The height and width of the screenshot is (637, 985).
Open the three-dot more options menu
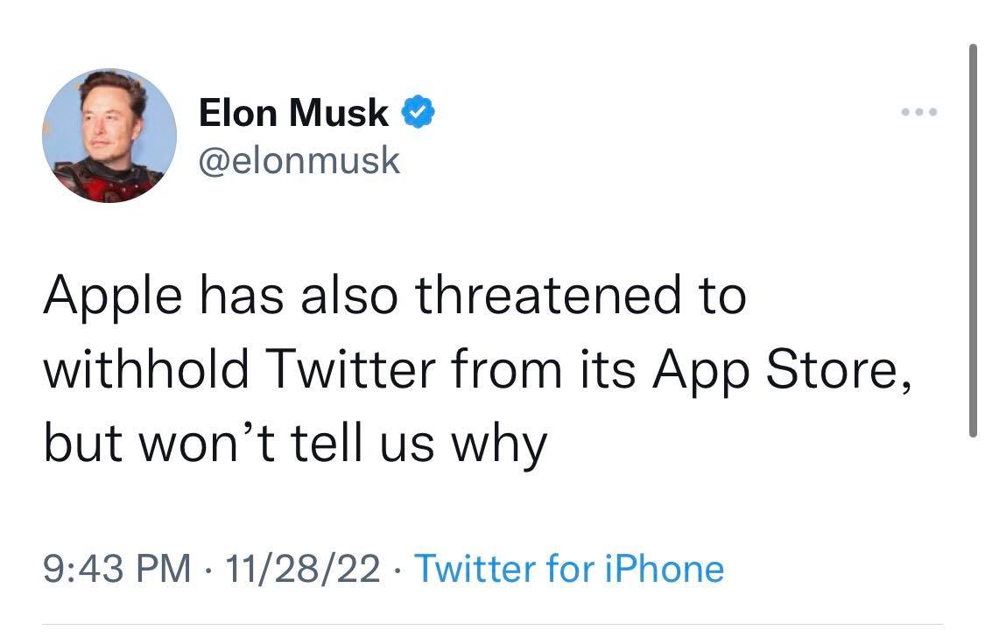[920, 113]
